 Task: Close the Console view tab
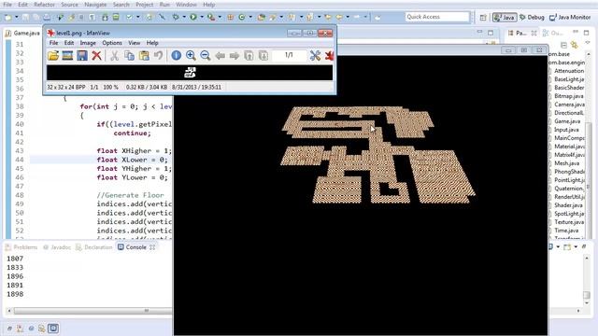152,247
